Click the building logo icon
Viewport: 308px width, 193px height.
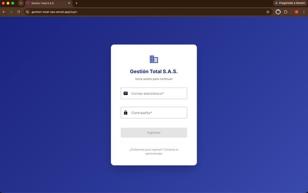click(x=154, y=59)
